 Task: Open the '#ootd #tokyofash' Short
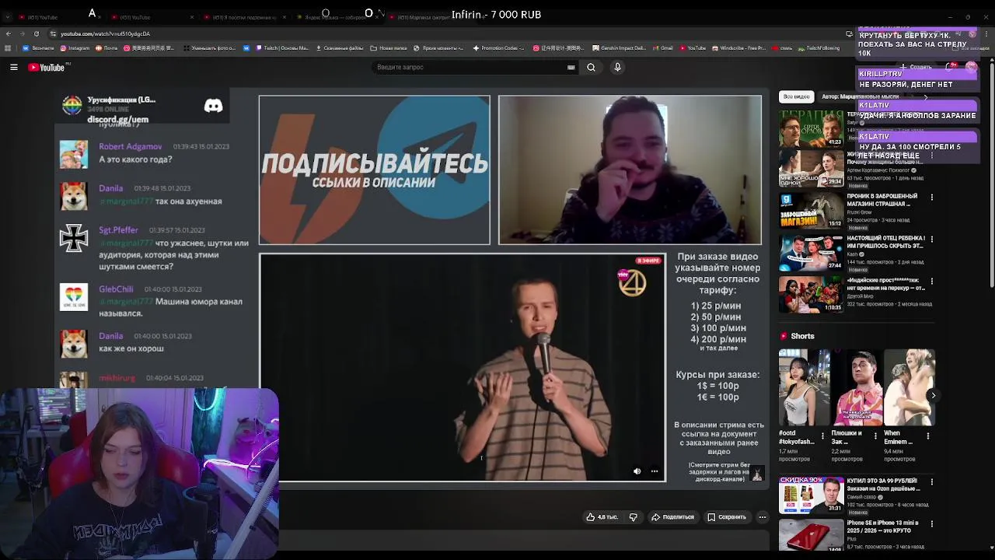pos(805,387)
